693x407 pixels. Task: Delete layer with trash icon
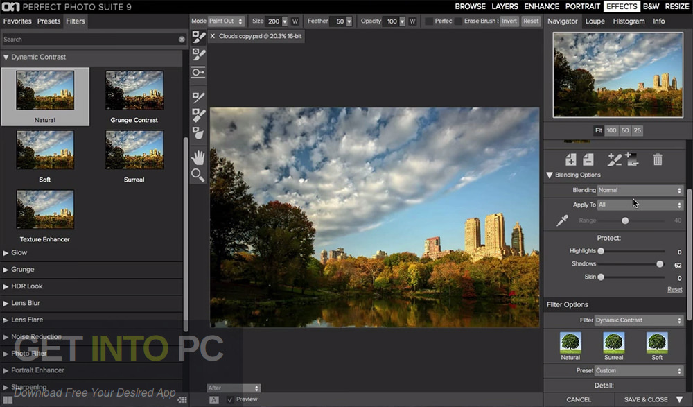pyautogui.click(x=658, y=159)
